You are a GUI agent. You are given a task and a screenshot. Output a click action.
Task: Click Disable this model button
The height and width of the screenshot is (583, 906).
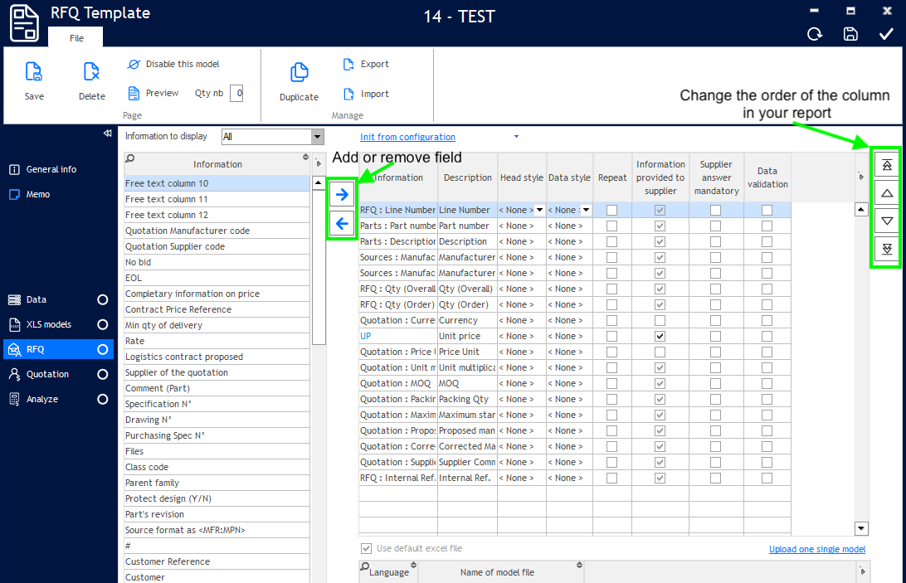(x=174, y=64)
